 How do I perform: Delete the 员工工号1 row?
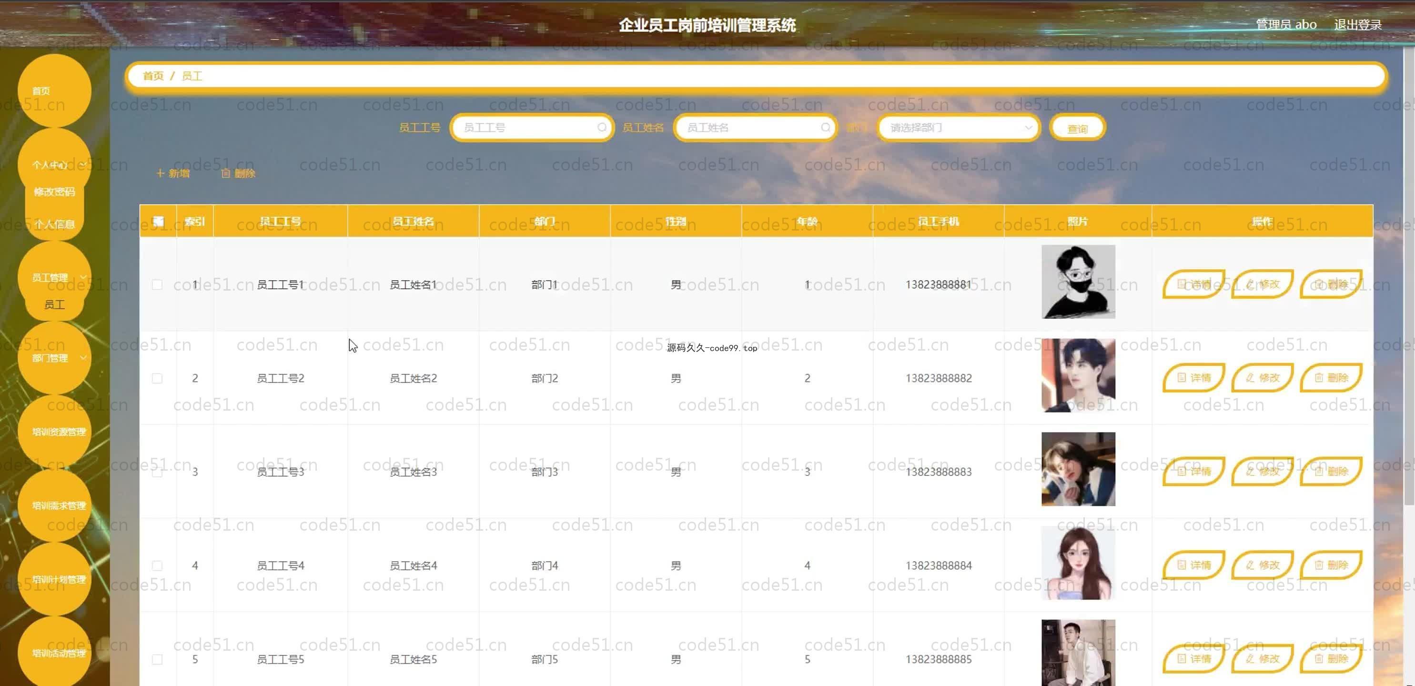coord(1331,284)
